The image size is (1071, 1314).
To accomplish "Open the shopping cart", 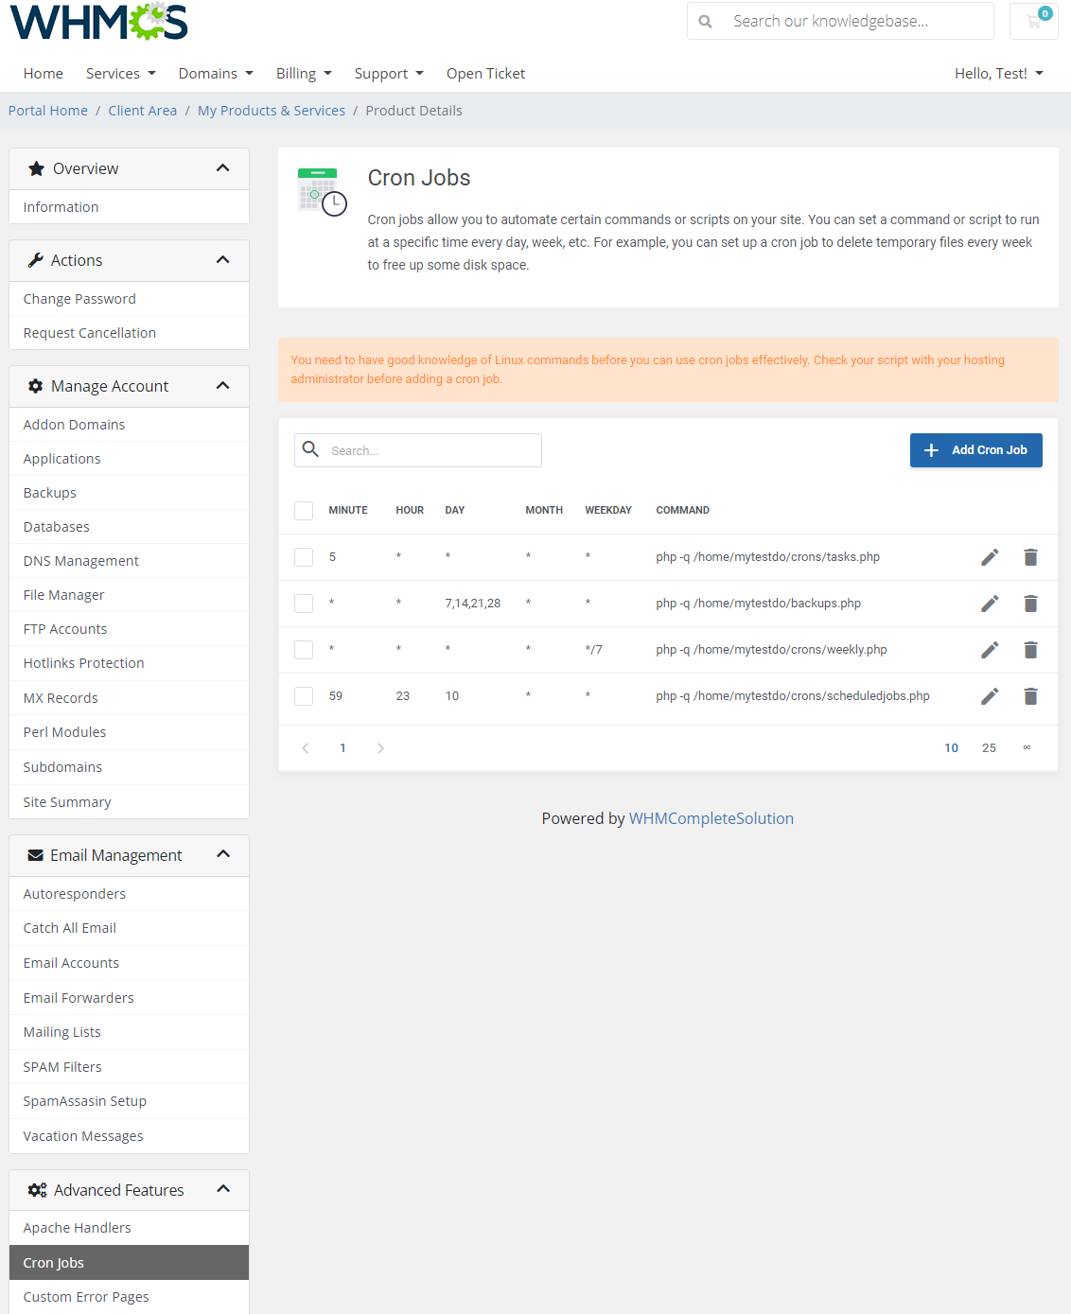I will 1033,21.
